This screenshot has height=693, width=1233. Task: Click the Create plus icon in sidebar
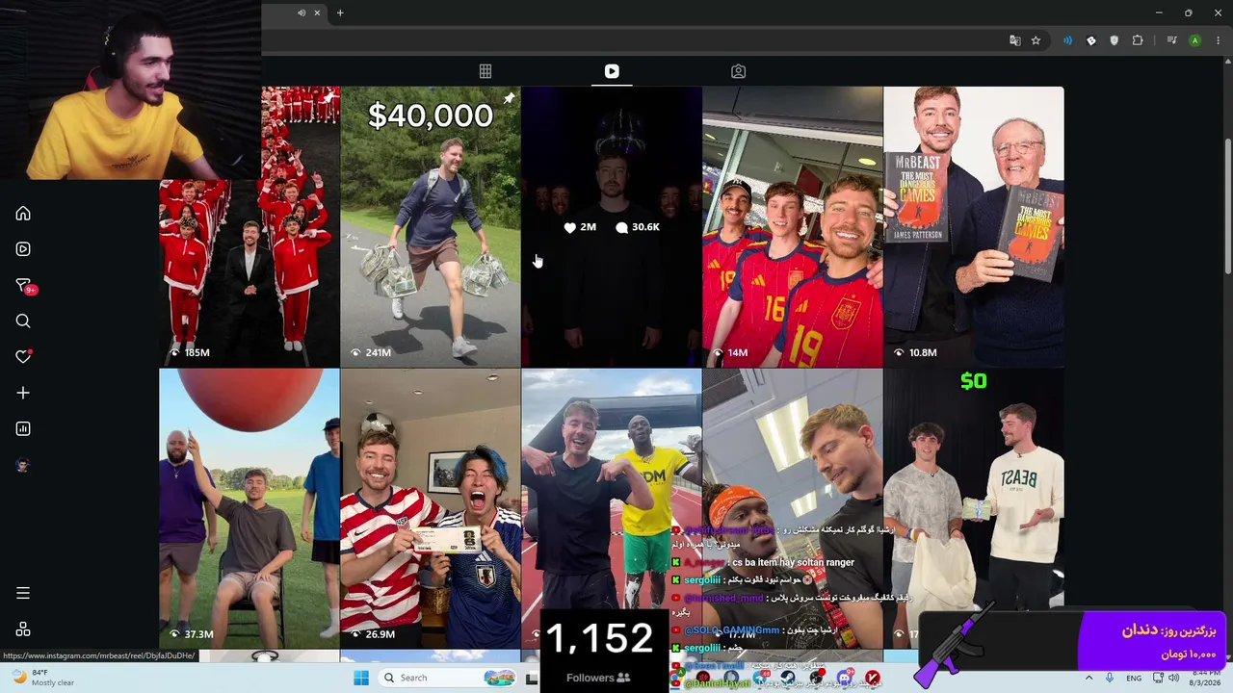[x=23, y=393]
